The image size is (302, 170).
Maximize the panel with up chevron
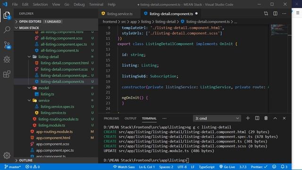(x=275, y=119)
